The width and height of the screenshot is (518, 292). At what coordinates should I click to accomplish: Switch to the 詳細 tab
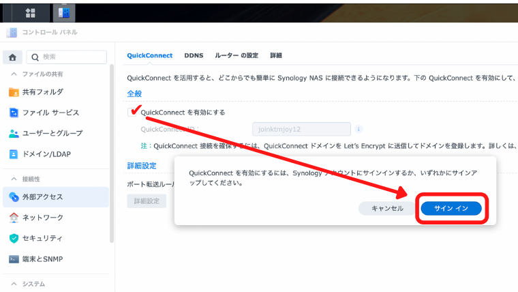tap(276, 55)
